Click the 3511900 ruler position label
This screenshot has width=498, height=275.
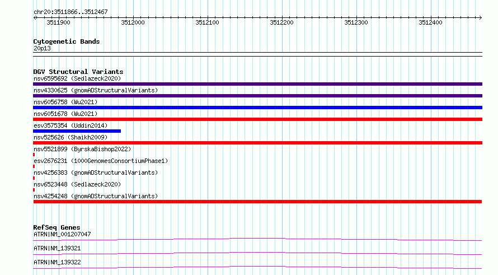pos(58,22)
